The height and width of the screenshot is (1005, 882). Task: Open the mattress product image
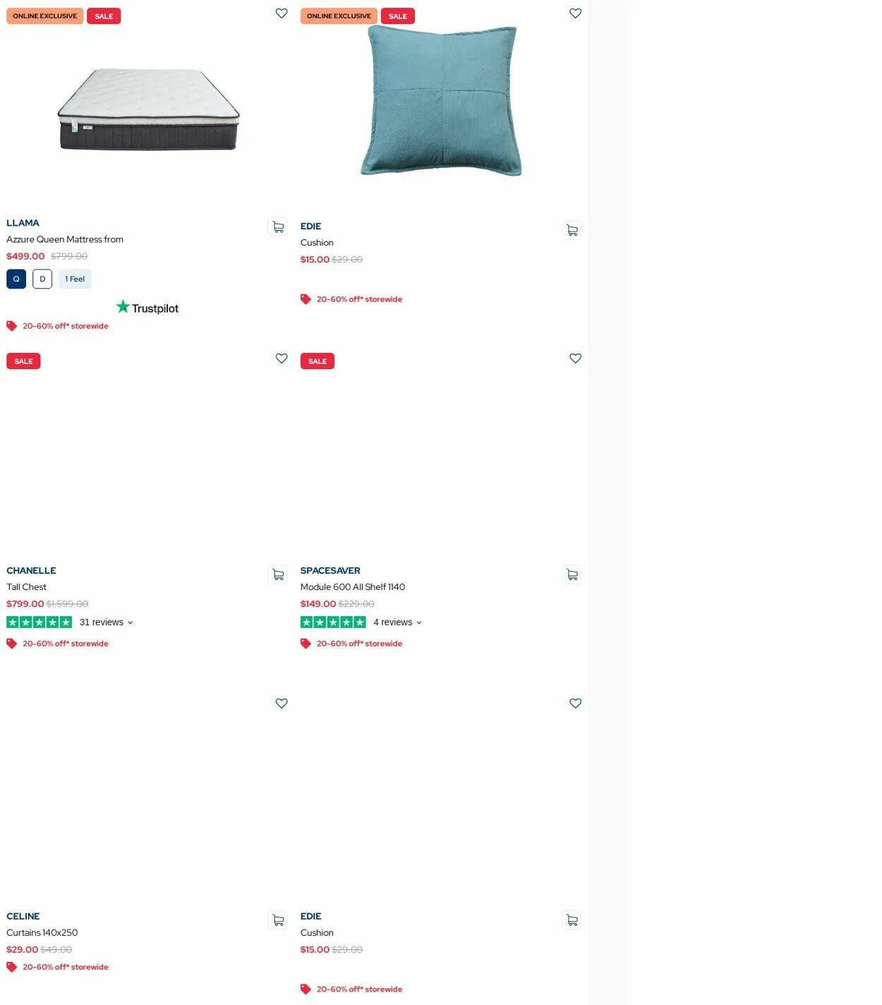click(148, 109)
